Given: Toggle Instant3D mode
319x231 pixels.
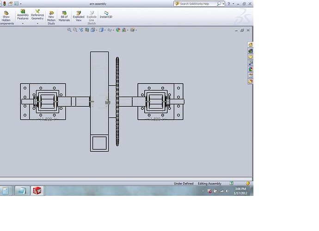Looking at the screenshot, I should (x=106, y=15).
